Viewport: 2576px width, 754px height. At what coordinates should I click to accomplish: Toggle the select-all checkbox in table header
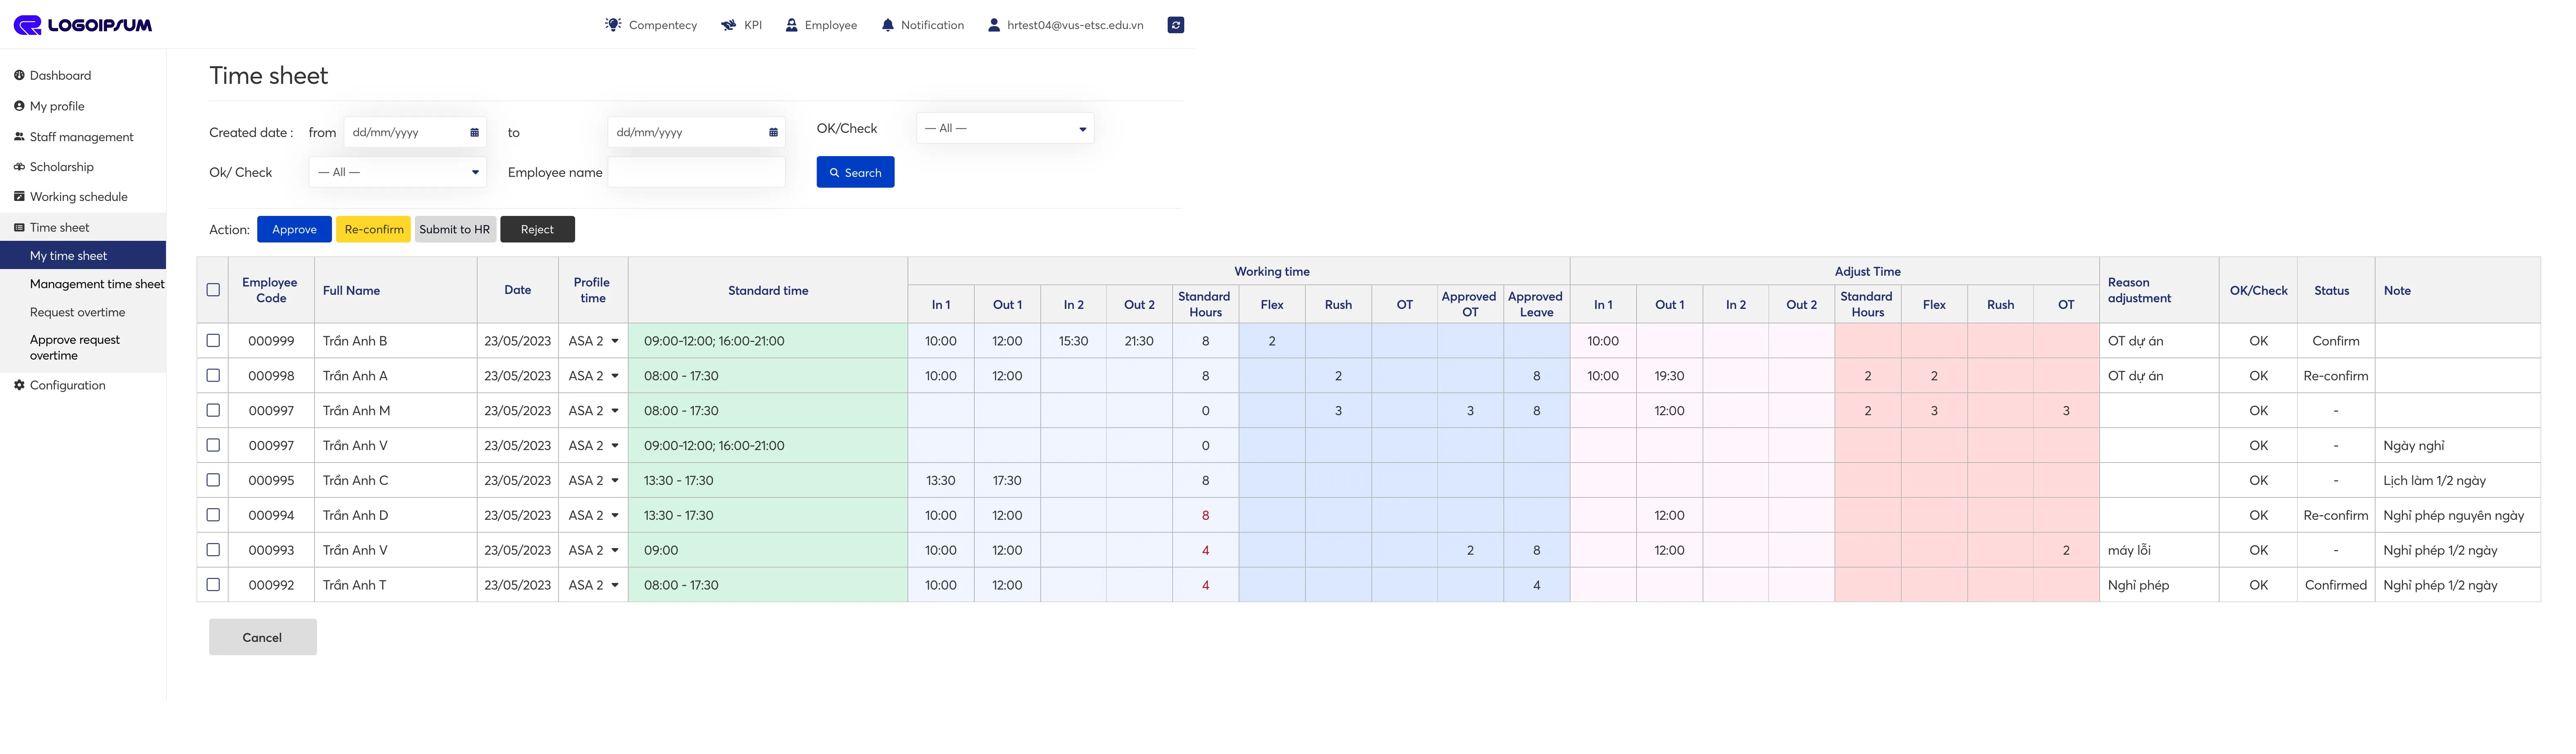pos(213,290)
